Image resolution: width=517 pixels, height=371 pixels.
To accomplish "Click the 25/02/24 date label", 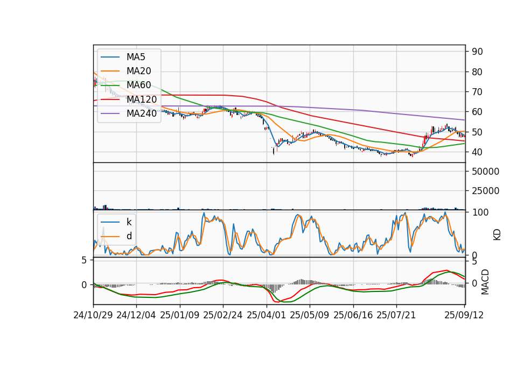I will point(223,315).
